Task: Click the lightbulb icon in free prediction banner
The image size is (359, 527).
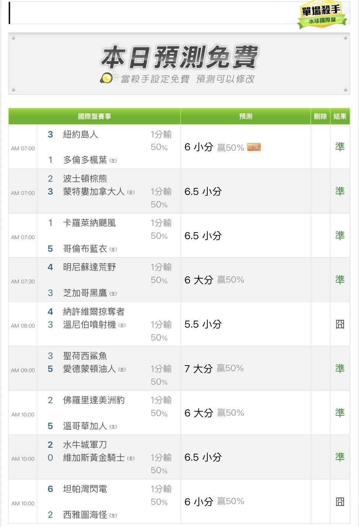Action: coord(107,78)
